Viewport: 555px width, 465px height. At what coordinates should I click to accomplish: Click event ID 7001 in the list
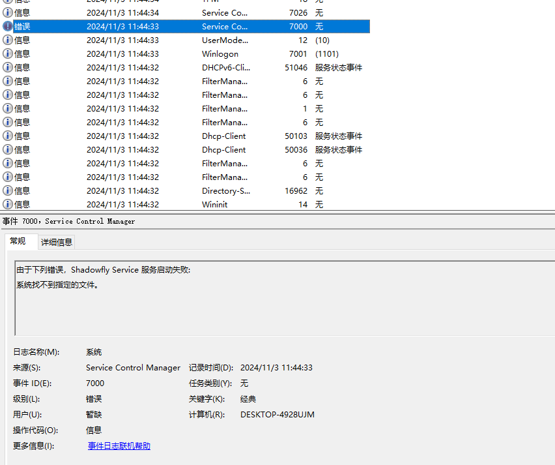tap(298, 54)
